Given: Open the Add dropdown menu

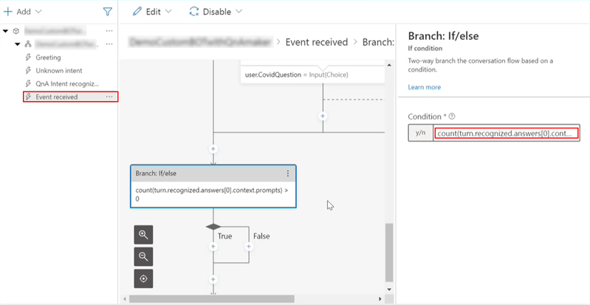Looking at the screenshot, I should 23,12.
